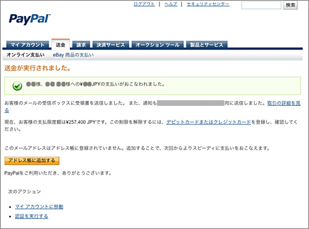Open the ヘルプ link
Screen dimensions: 309x229
[x=171, y=4]
